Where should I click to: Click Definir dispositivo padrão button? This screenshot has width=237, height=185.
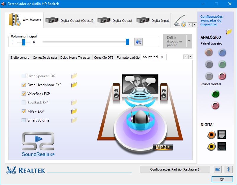click(x=175, y=41)
